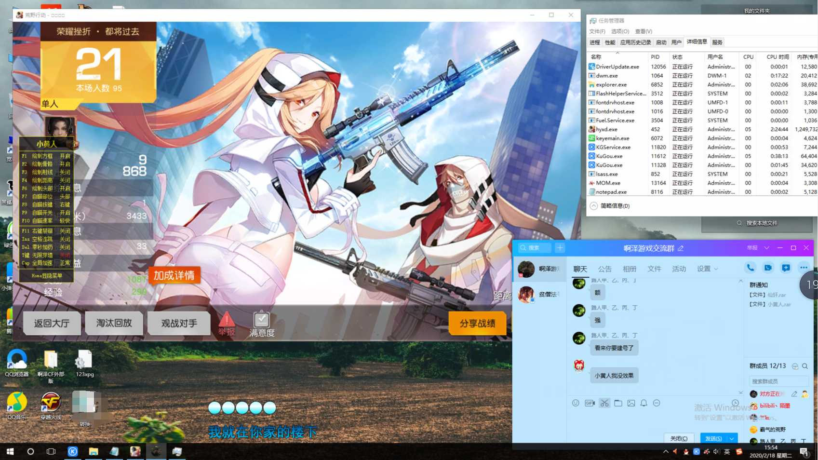Image resolution: width=818 pixels, height=460 pixels.
Task: Start a voice call in QQ group
Action: click(750, 268)
